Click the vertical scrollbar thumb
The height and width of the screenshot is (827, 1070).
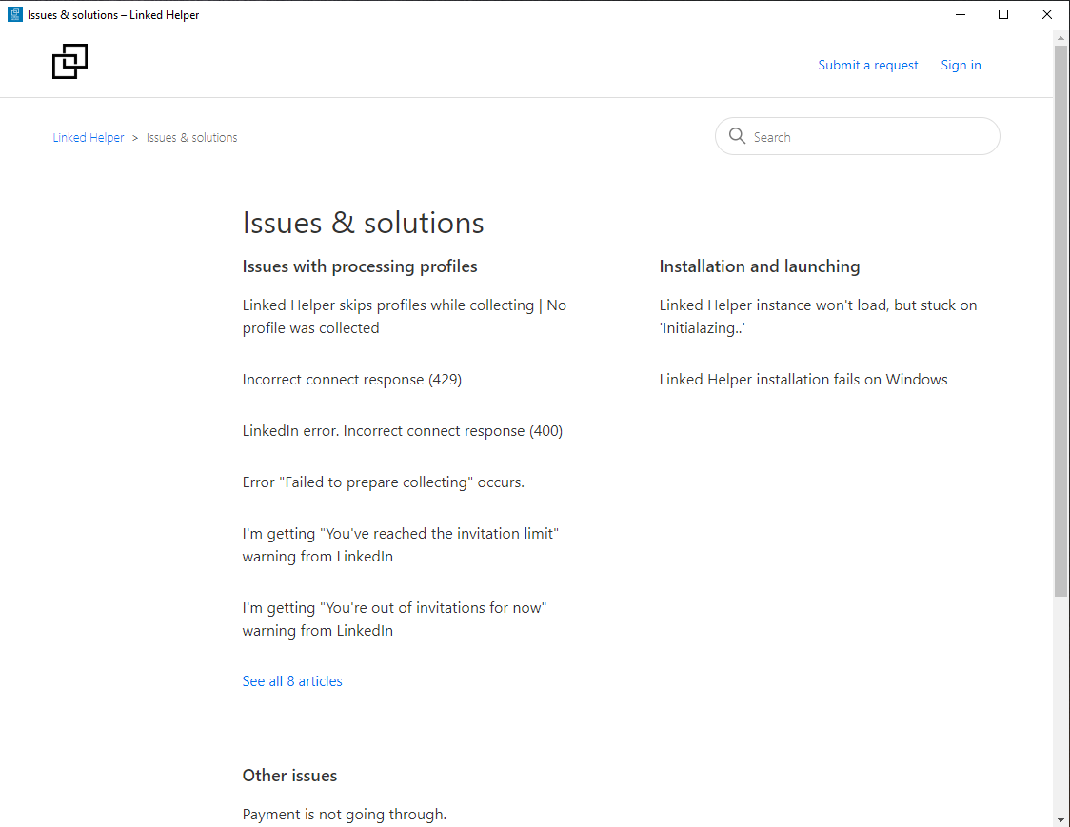point(1060,321)
